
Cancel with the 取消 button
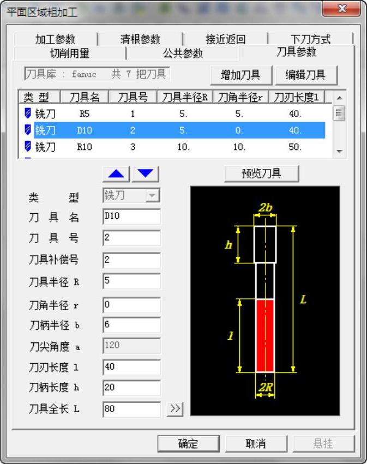point(256,444)
